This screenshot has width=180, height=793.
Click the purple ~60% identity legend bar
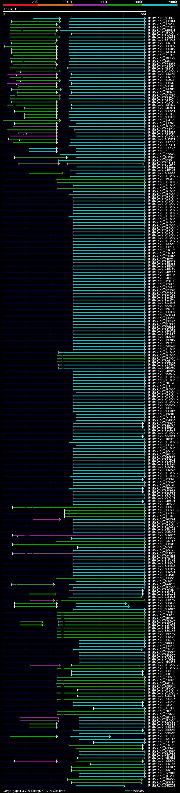[90, 5]
